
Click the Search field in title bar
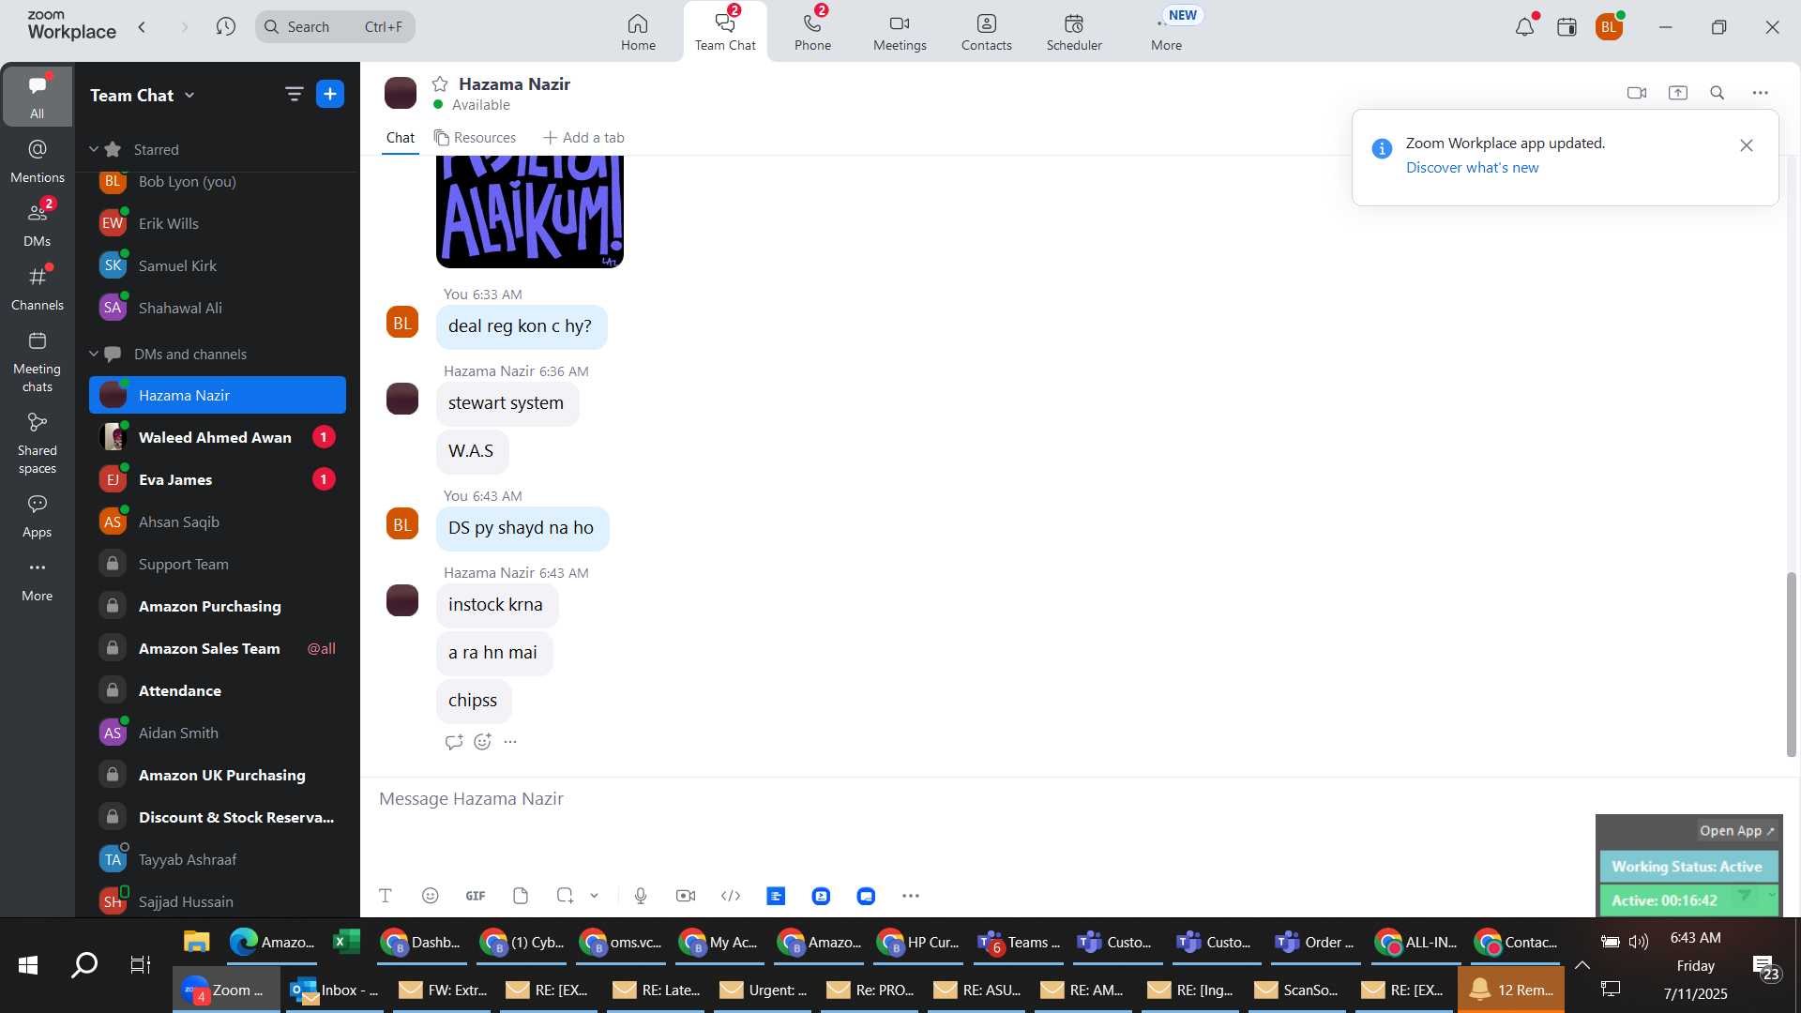pos(335,26)
